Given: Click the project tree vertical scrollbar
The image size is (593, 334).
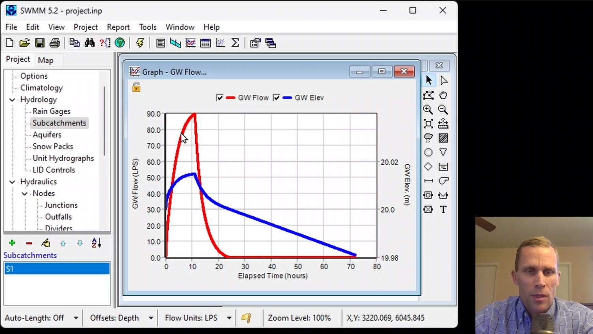Looking at the screenshot, I should [x=104, y=121].
